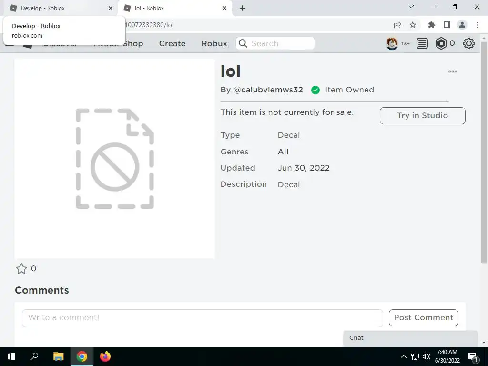488x366 pixels.
Task: Click the Comments heading
Action: coord(42,290)
